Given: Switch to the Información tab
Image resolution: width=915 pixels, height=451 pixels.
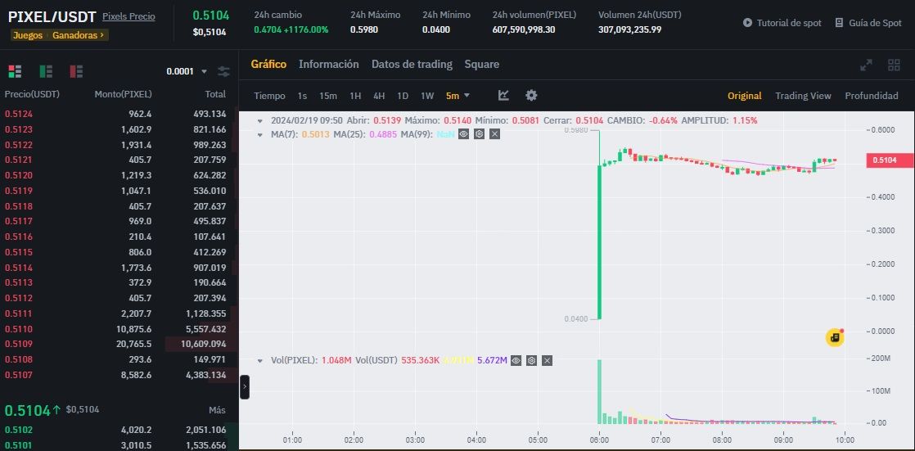Looking at the screenshot, I should coord(328,64).
